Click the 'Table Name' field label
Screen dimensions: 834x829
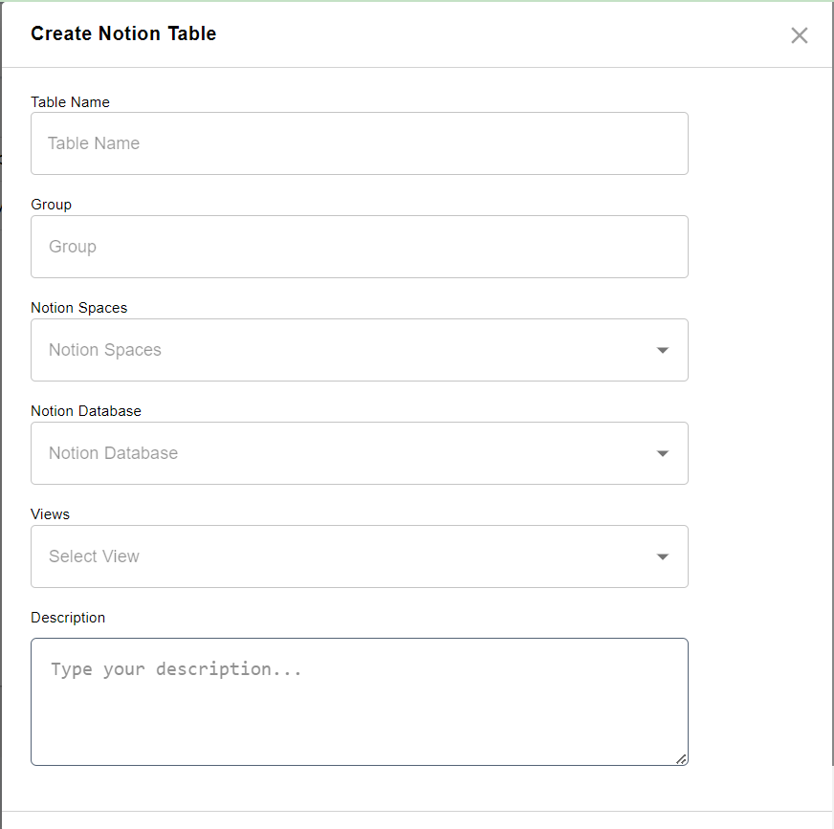(x=70, y=102)
